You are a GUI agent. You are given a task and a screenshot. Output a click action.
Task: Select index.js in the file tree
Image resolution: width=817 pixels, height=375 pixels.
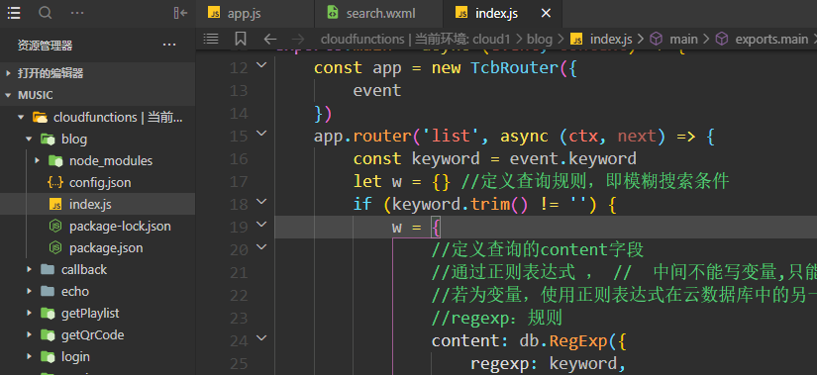97,204
